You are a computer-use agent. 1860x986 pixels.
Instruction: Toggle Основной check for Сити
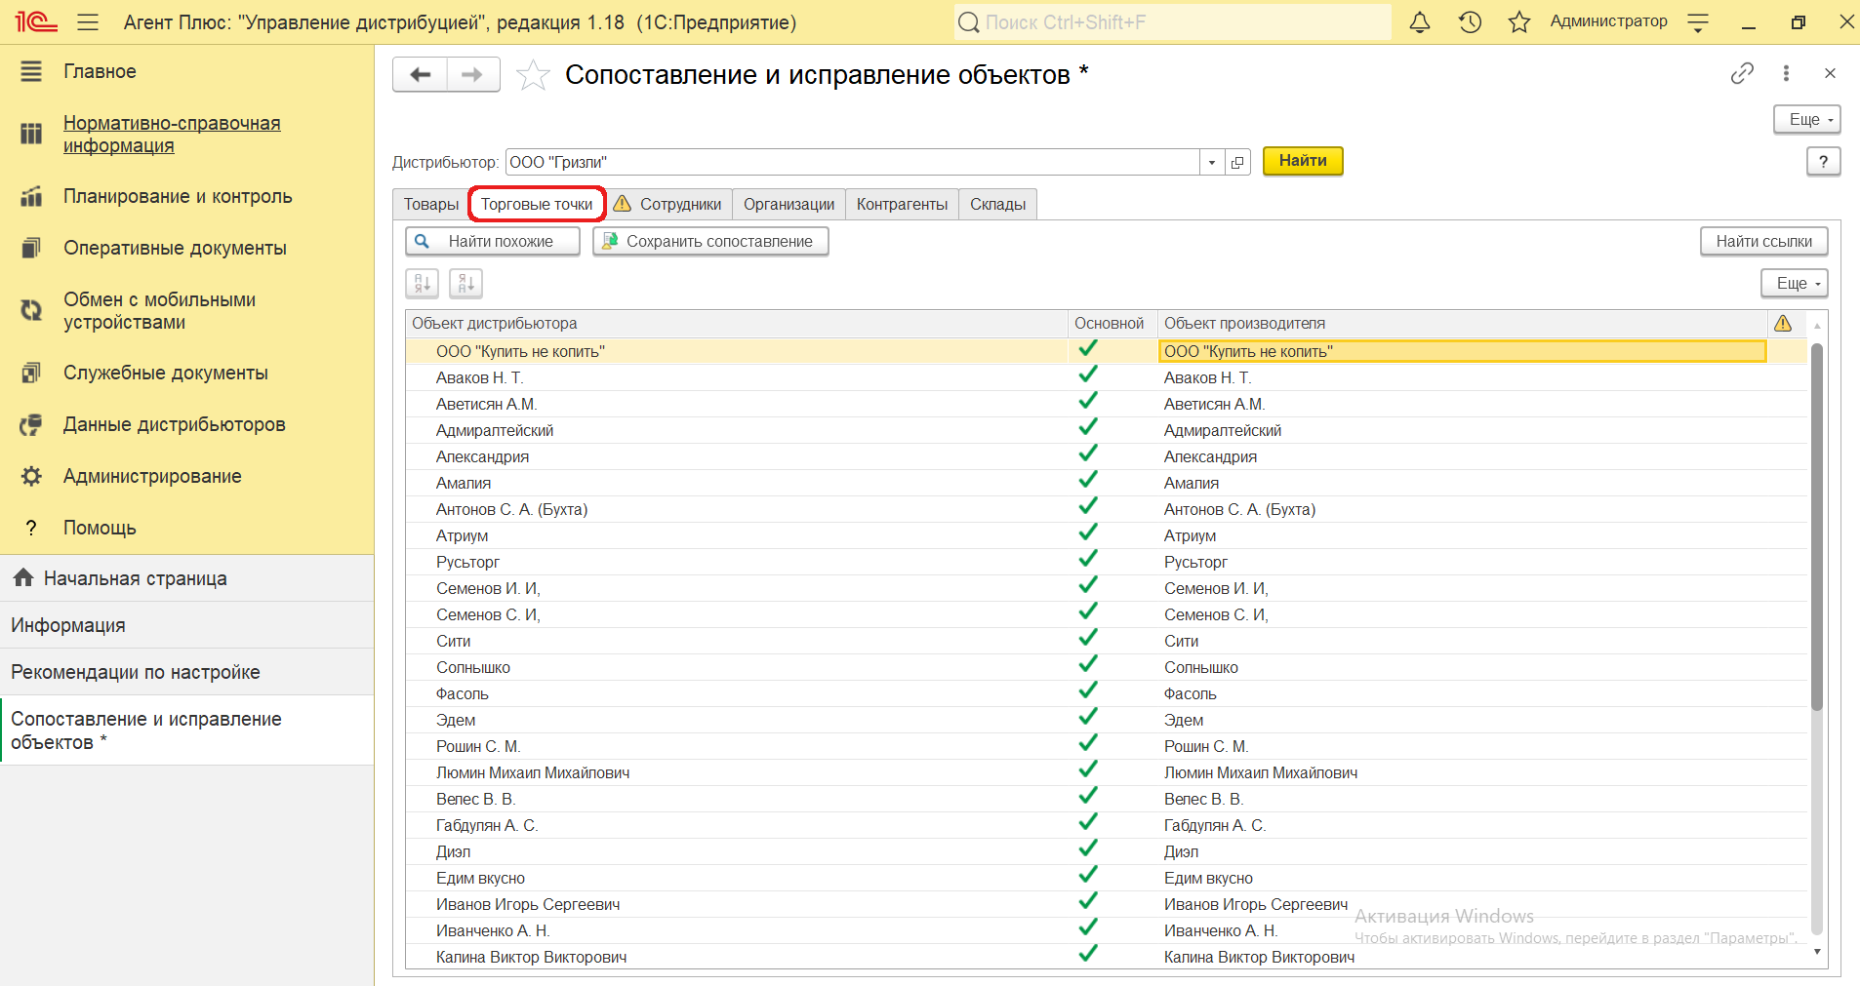click(1088, 638)
